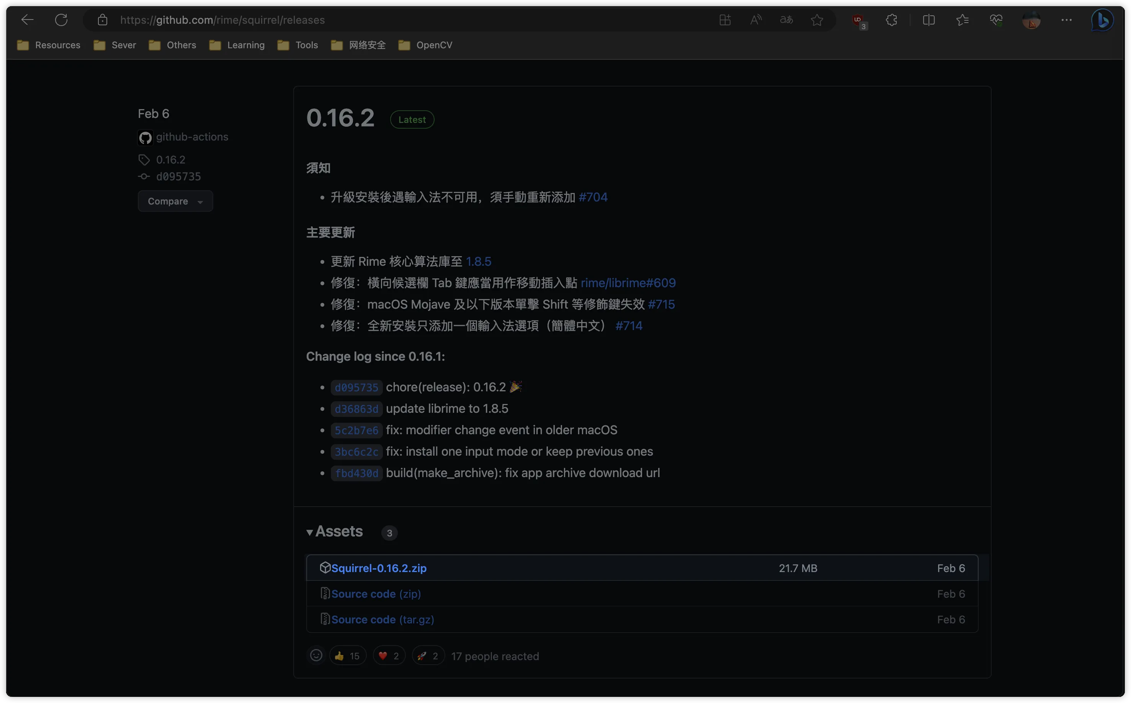Open issue link #715
The height and width of the screenshot is (703, 1131).
point(661,304)
